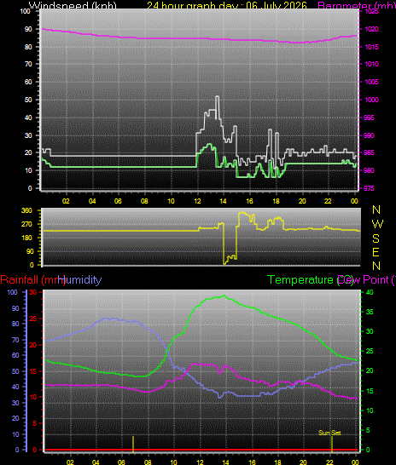The image size is (396, 465).
Task: Click the 24 hour graph day date title
Action: pos(227,5)
